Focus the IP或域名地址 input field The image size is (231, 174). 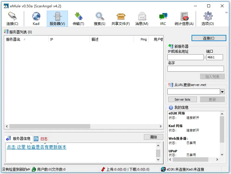185,57
